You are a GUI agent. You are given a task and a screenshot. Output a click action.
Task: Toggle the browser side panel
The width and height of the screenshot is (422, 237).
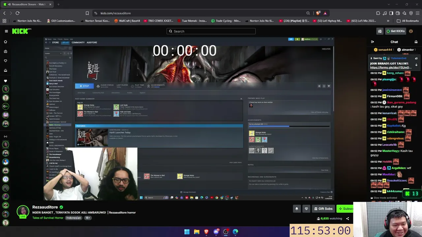pos(391,13)
